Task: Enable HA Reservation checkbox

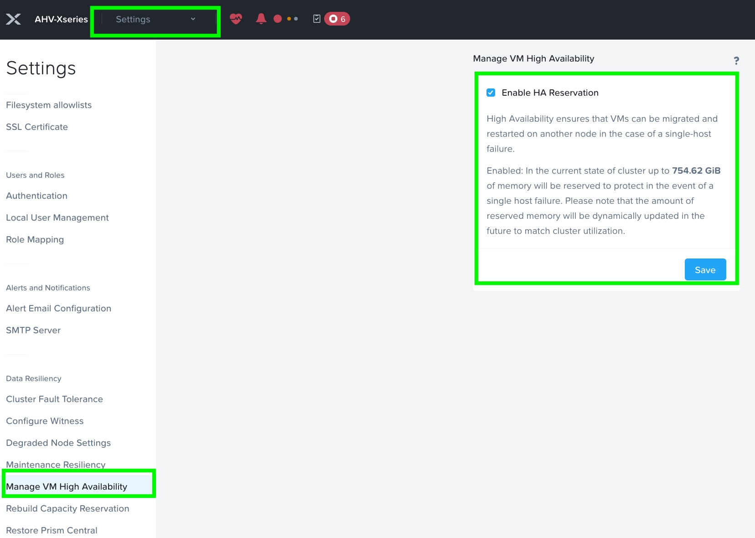Action: pos(491,93)
